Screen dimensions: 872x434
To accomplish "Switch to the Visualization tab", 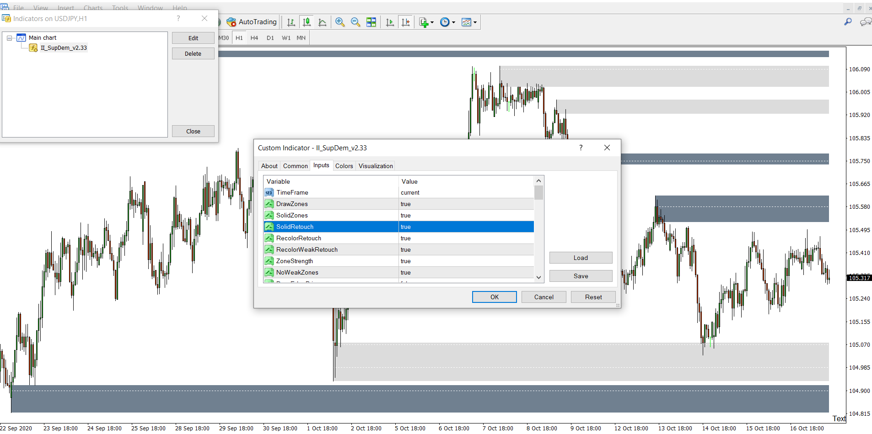I will pyautogui.click(x=376, y=166).
